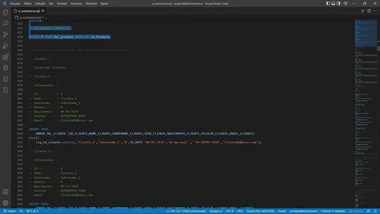Screen dimensions: 380x214
Task: Open the Search view in activity bar
Action: pos(5,24)
